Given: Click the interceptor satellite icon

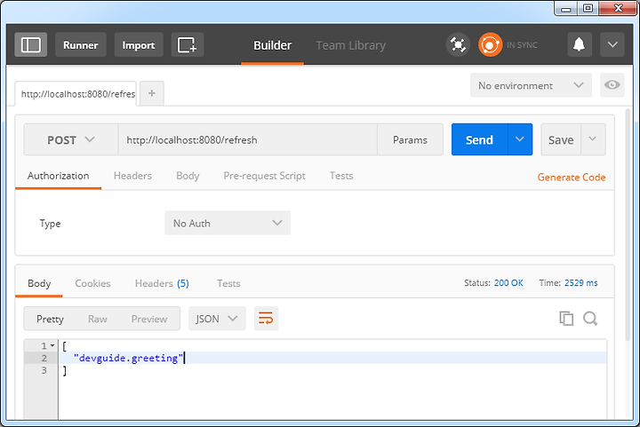Looking at the screenshot, I should click(458, 44).
